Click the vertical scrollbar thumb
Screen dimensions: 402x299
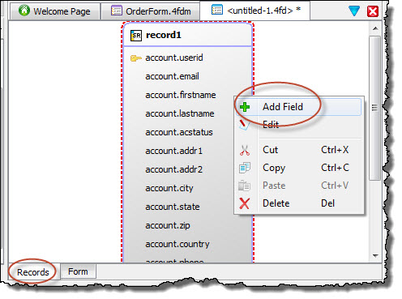(x=374, y=108)
